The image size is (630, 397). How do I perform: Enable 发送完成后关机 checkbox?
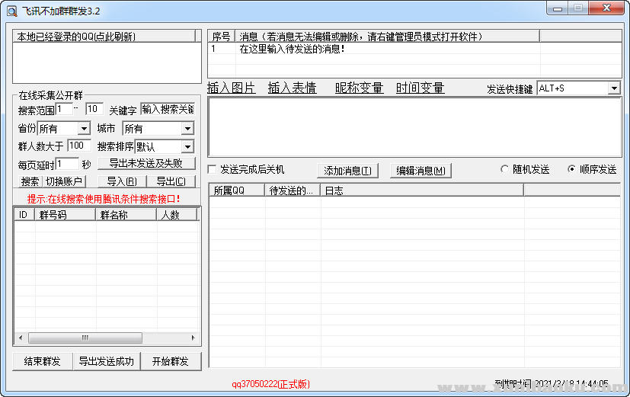213,169
